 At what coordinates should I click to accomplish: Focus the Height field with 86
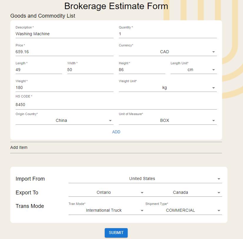pyautogui.click(x=142, y=70)
